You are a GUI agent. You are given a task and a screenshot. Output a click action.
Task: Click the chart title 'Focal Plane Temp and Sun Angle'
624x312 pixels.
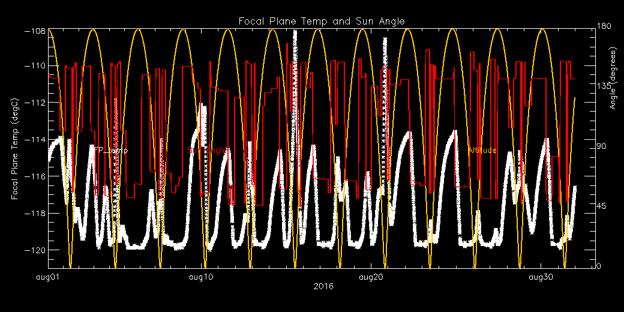[x=321, y=22]
